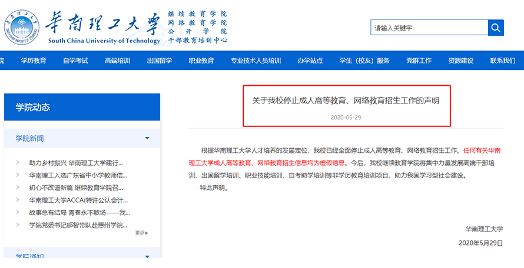
Task: Click the 特此声明 closing line
Action: click(x=214, y=187)
